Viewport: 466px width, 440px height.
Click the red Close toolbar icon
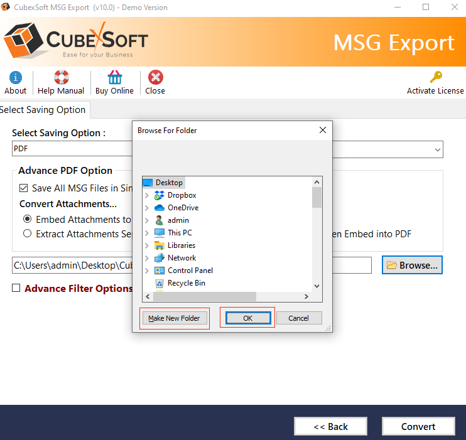(x=155, y=77)
